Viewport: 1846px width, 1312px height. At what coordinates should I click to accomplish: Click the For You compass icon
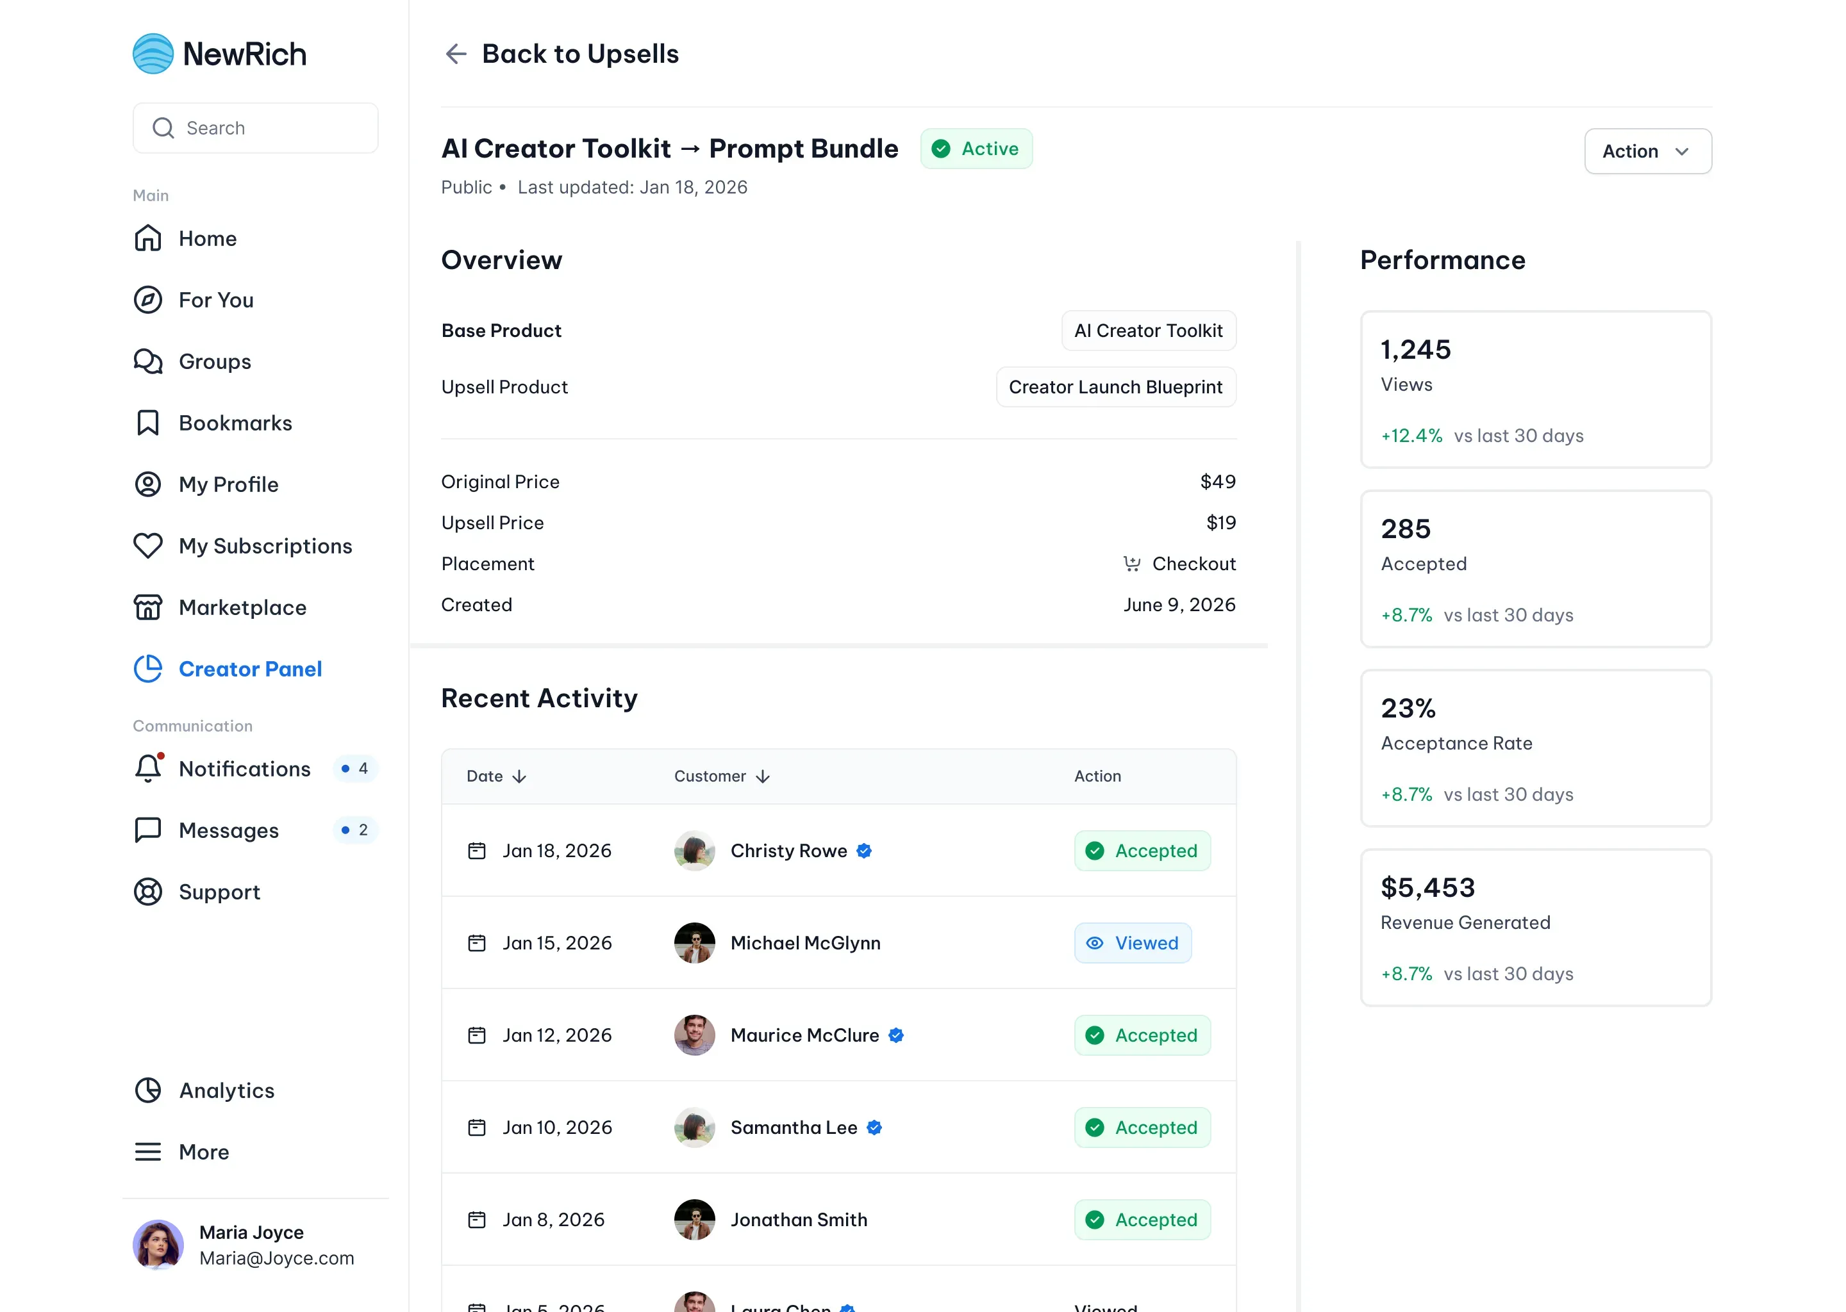(148, 300)
